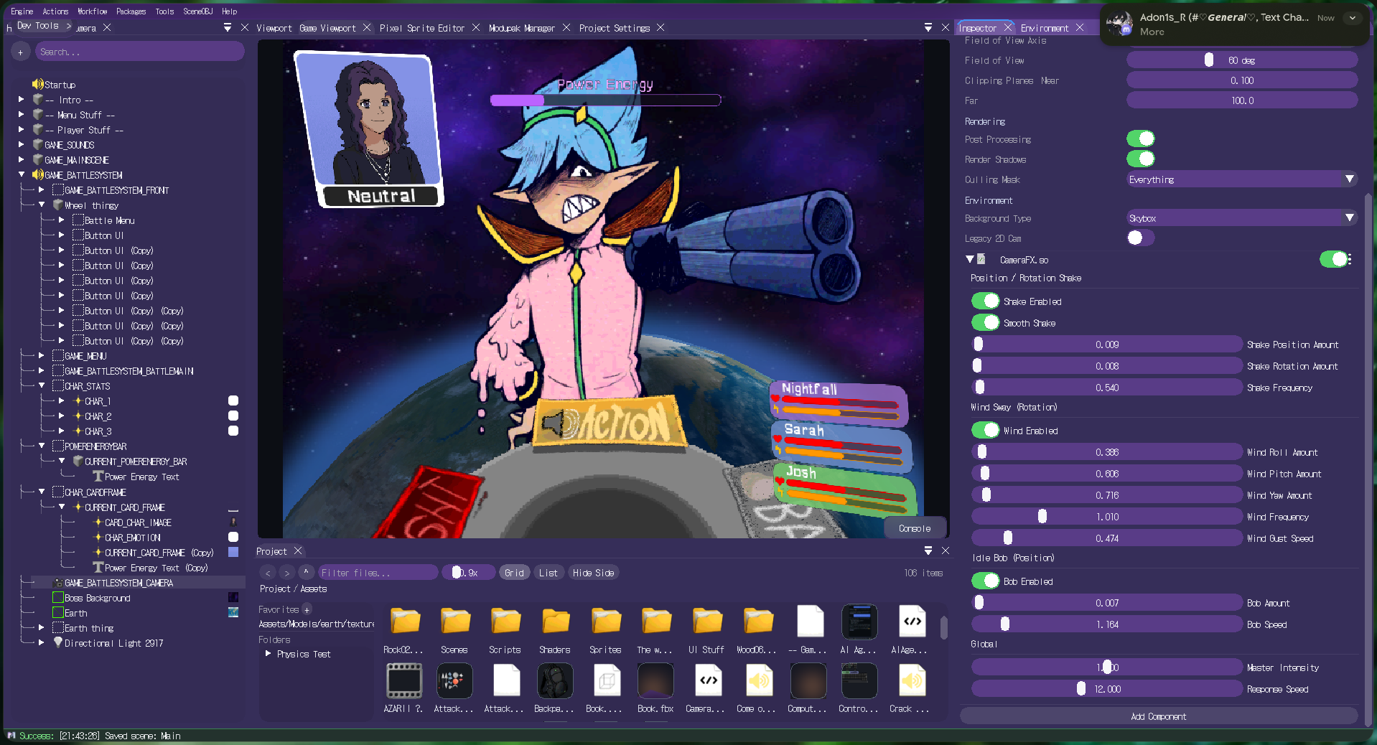Open the Background Type Skybox dropdown
The width and height of the screenshot is (1377, 745).
1241,218
